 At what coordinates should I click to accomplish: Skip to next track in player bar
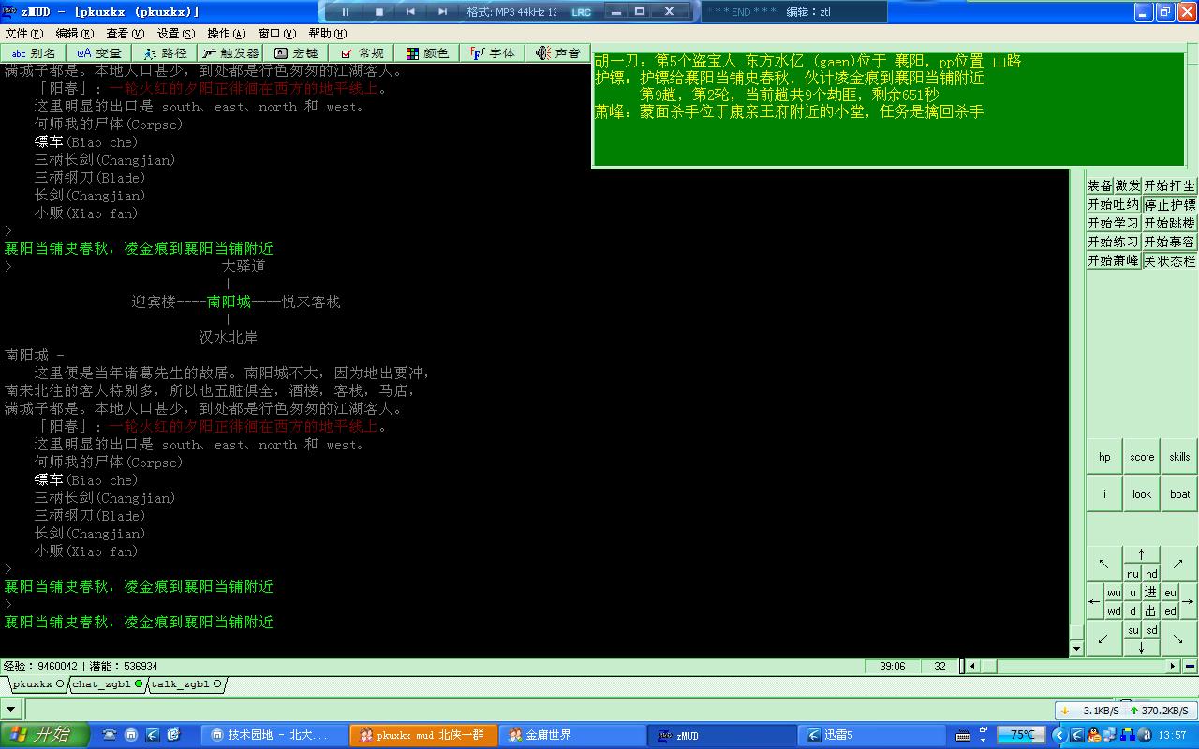(442, 12)
